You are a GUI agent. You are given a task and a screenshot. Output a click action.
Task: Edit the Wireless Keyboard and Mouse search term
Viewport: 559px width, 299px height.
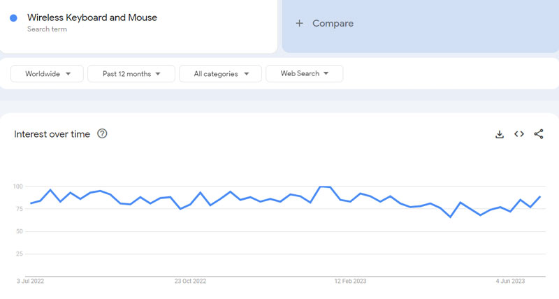(92, 17)
